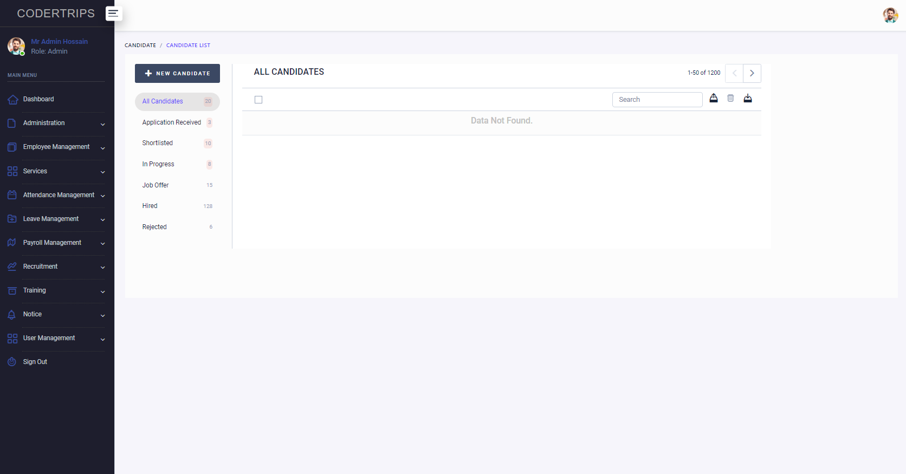This screenshot has height=474, width=906.
Task: Click the Services grid icon
Action: (x=12, y=171)
